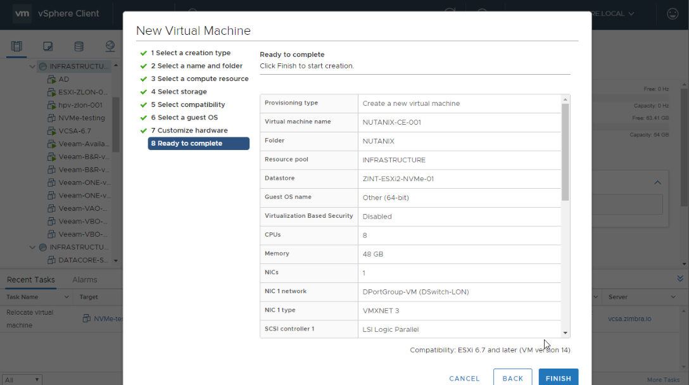This screenshot has height=385, width=689.
Task: Open the All tasks filter dropdown
Action: [x=22, y=380]
